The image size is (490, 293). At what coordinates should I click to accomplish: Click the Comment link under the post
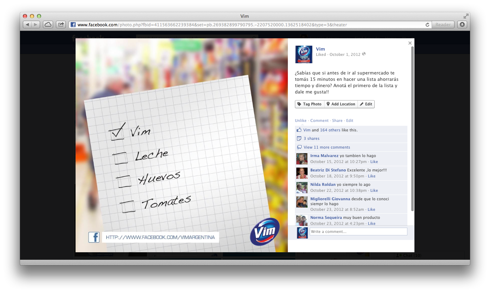(x=319, y=121)
